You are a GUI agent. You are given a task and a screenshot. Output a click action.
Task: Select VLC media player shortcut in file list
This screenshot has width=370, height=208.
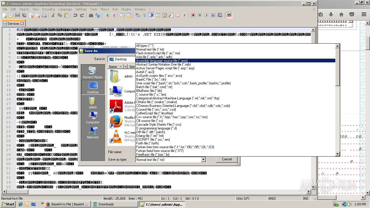click(122, 136)
